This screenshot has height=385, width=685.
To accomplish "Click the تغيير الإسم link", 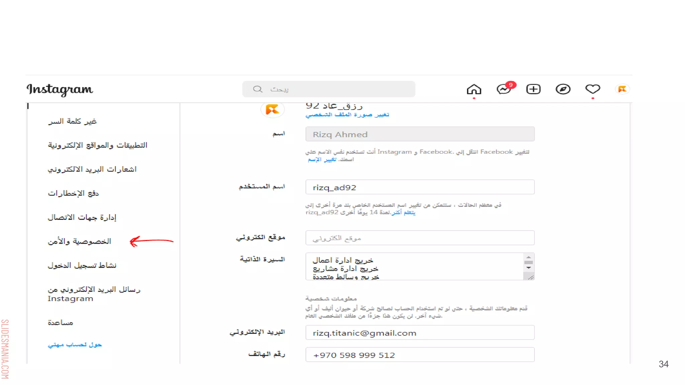I will point(322,159).
